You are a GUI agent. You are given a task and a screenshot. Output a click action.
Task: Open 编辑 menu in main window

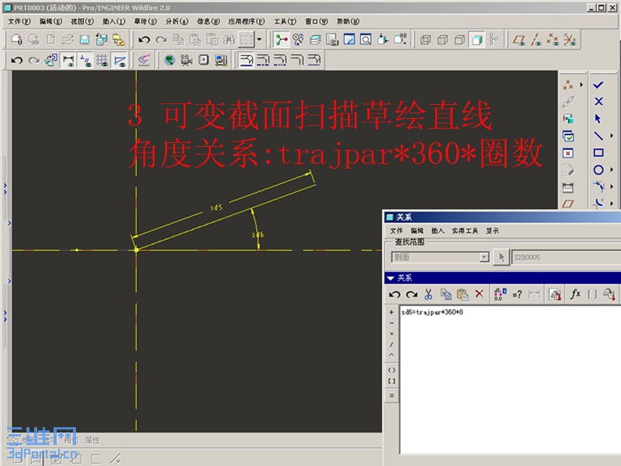[x=50, y=22]
